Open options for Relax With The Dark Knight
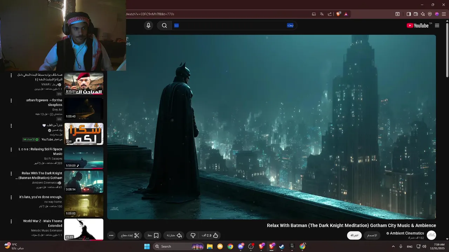This screenshot has width=449, height=252. [11, 173]
